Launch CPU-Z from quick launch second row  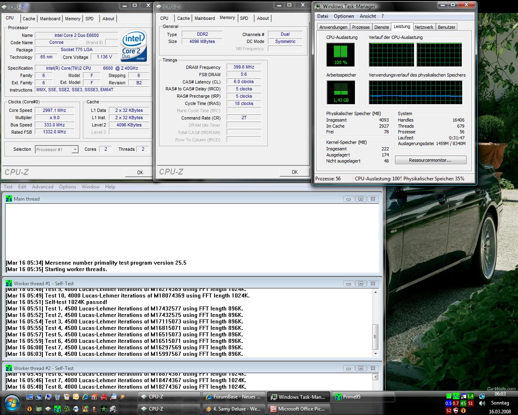pyautogui.click(x=48, y=409)
